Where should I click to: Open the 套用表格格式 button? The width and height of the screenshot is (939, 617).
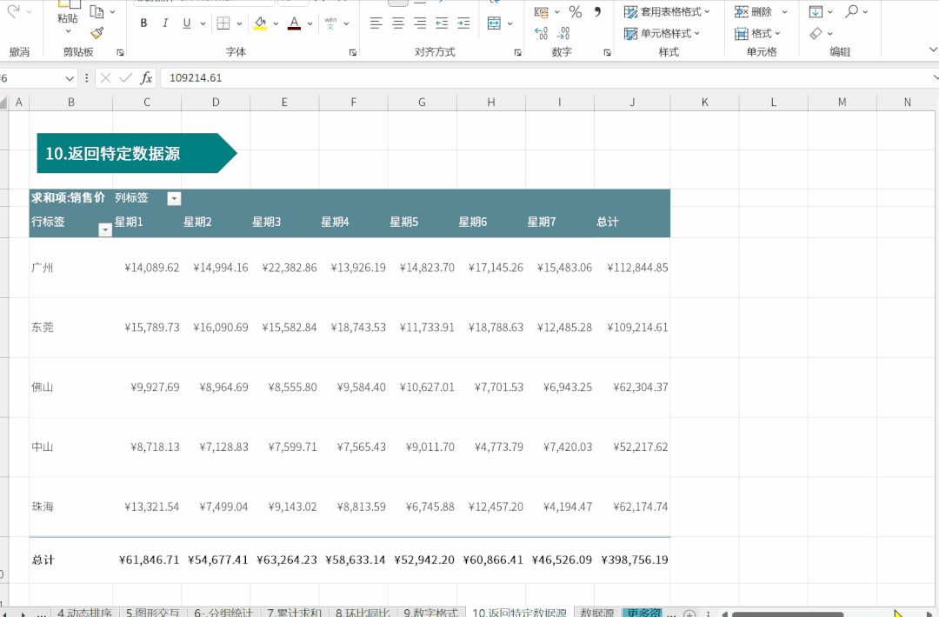(x=668, y=12)
